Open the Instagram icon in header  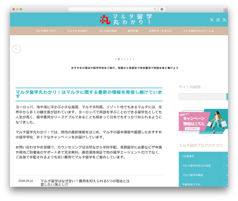218,20
